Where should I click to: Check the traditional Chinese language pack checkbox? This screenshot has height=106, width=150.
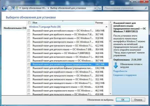(29, 64)
